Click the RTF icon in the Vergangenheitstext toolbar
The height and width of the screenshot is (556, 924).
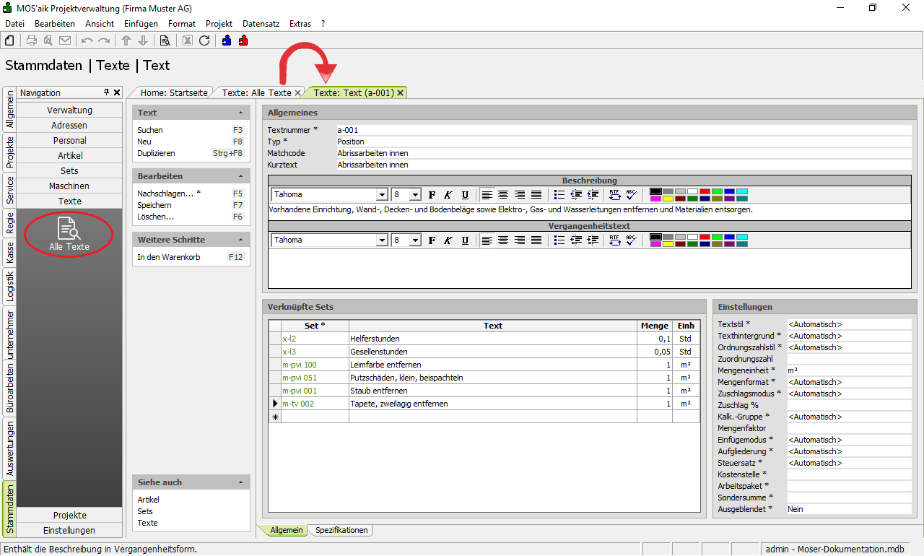tap(614, 240)
